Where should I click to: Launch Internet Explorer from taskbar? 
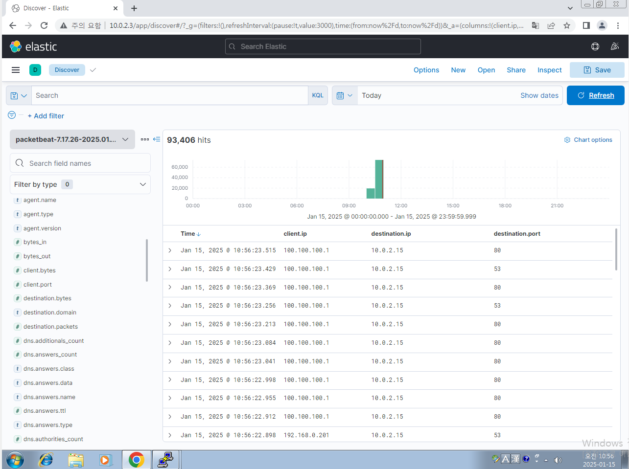click(x=46, y=460)
